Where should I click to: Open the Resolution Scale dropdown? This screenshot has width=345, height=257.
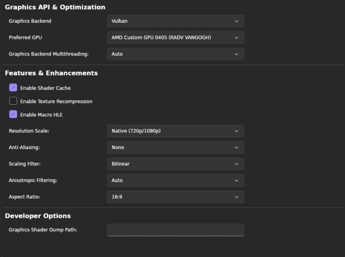tap(175, 131)
